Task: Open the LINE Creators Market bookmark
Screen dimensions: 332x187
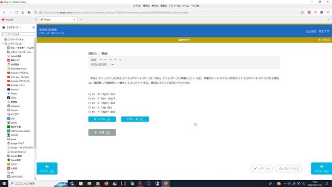Action: point(19,131)
